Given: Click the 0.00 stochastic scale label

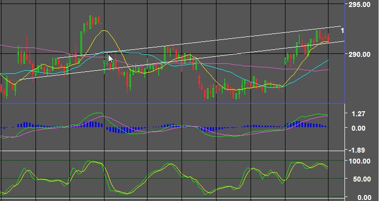Looking at the screenshot, I should point(364,198).
